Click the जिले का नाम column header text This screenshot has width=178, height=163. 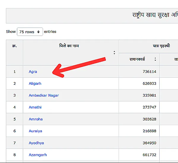(69, 46)
